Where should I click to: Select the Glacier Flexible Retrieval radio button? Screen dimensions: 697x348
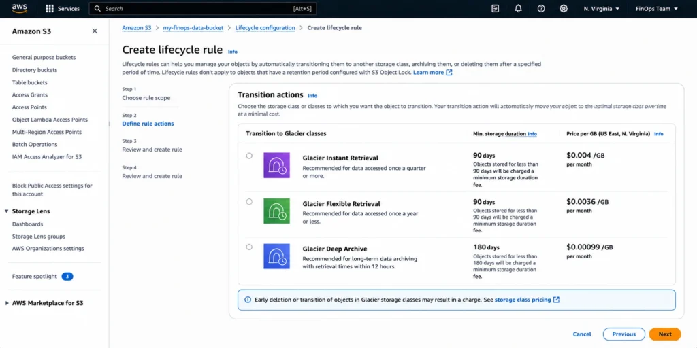pos(249,201)
